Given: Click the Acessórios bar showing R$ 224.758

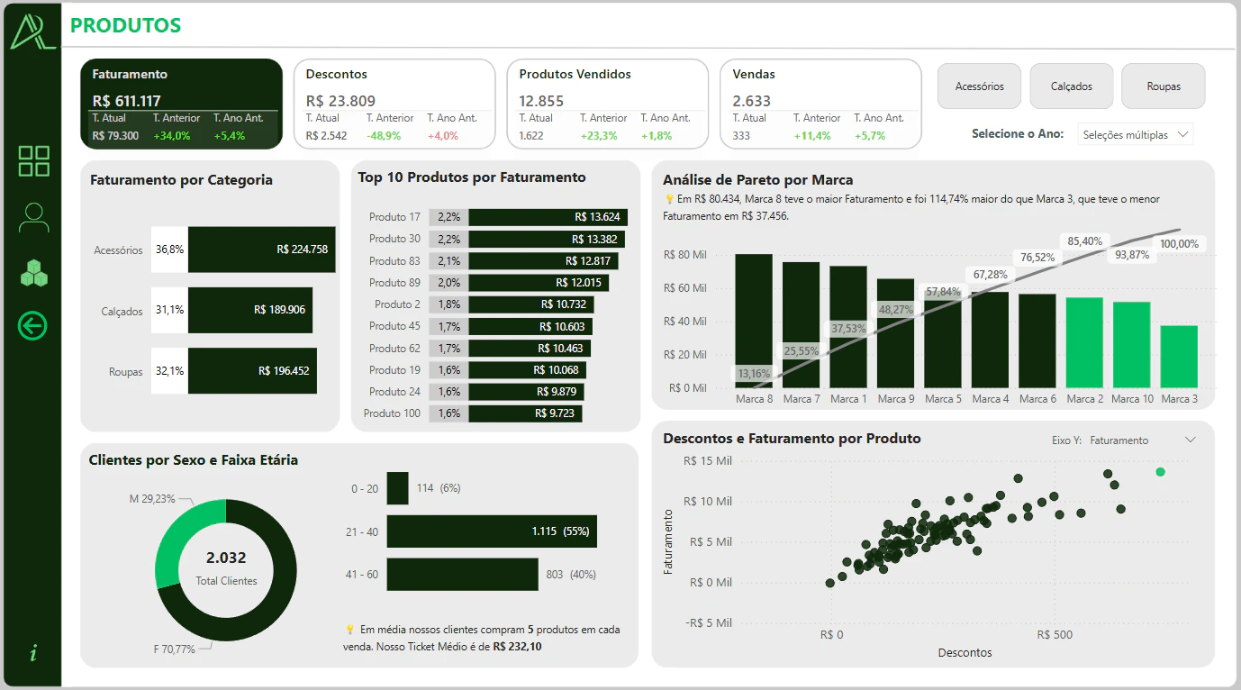Looking at the screenshot, I should point(261,250).
